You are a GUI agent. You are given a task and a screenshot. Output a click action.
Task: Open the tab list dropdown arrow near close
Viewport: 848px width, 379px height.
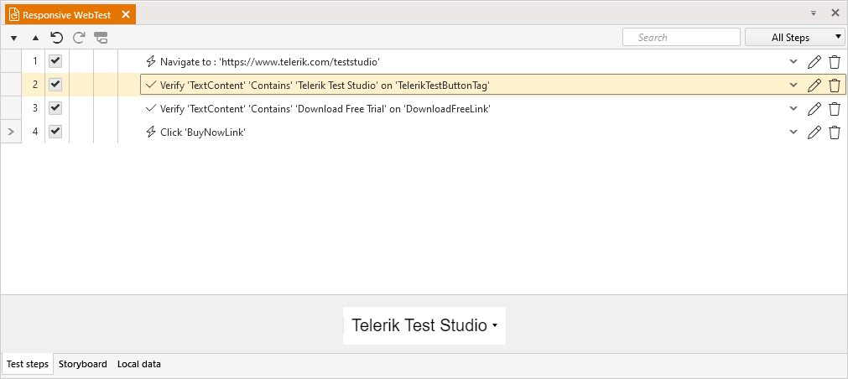[x=813, y=13]
